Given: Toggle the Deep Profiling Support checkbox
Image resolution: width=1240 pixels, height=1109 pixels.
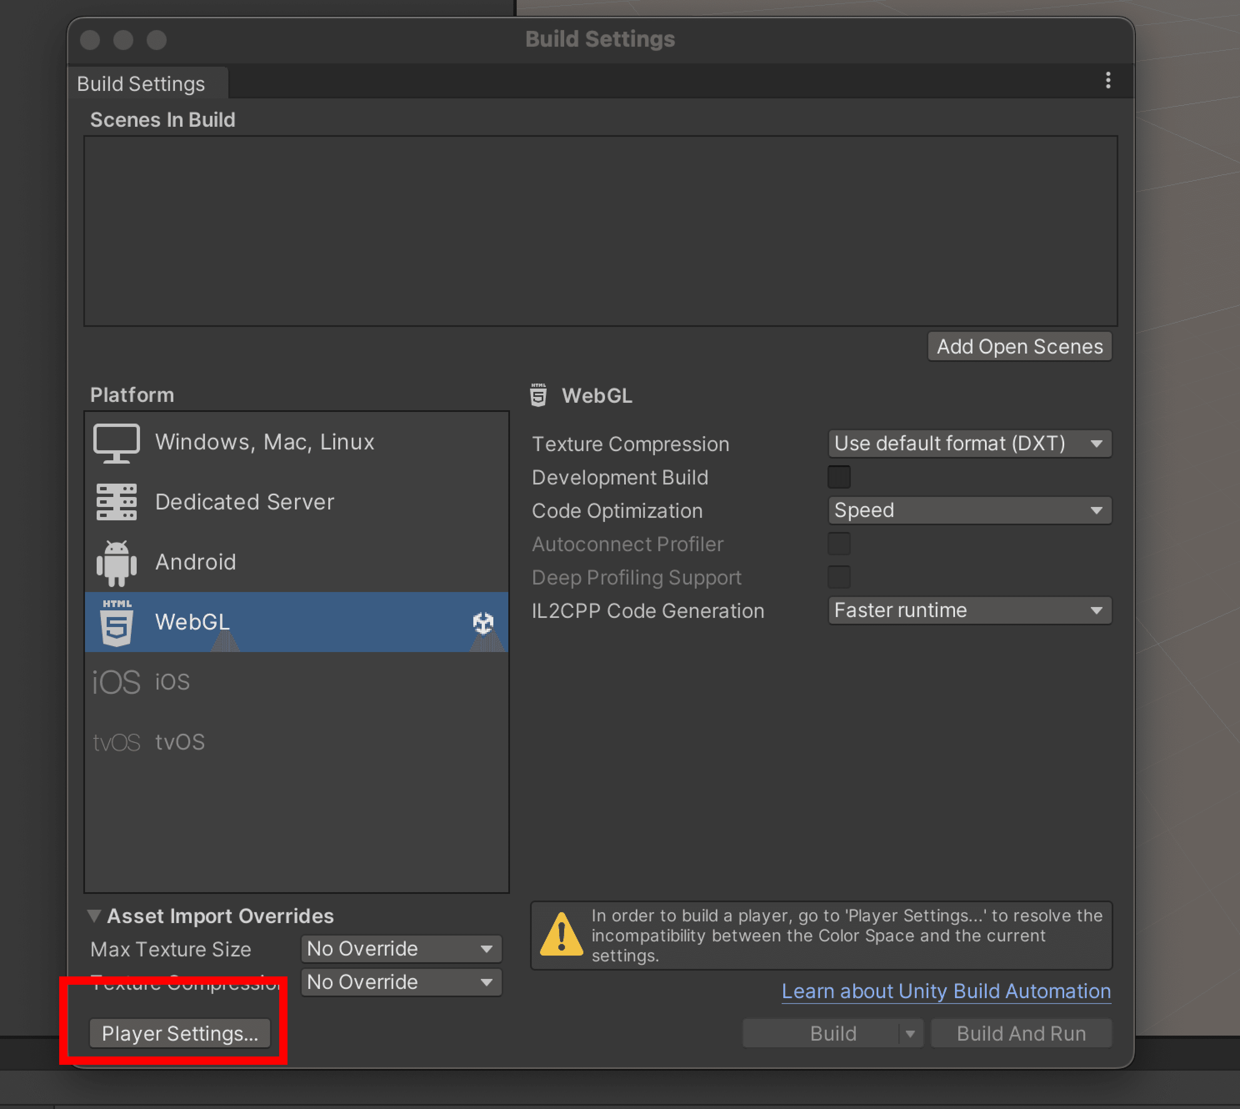Looking at the screenshot, I should [x=839, y=577].
